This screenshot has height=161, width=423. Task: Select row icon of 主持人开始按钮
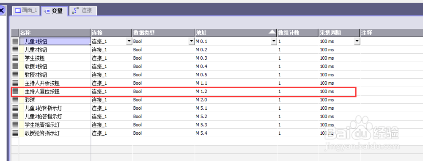tap(15, 83)
